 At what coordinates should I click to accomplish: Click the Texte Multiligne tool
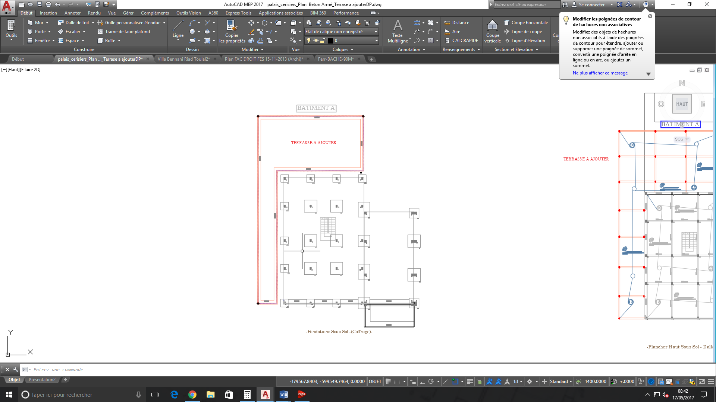coord(398,31)
